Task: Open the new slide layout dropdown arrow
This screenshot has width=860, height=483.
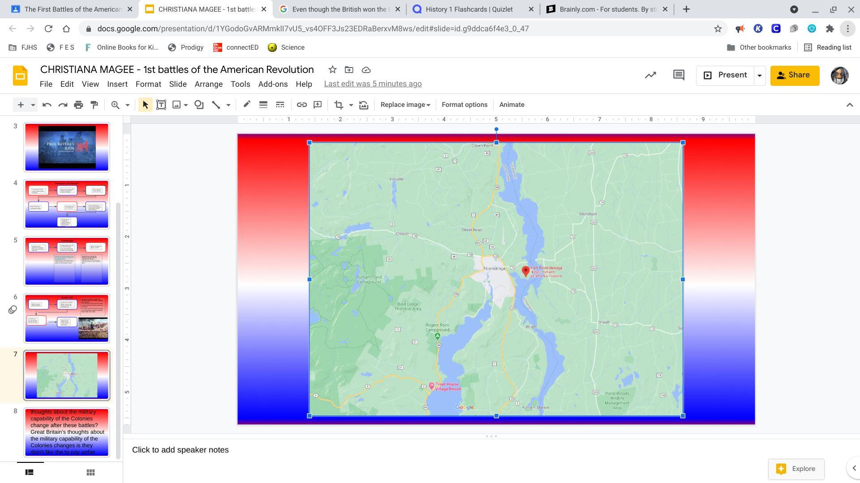Action: 33,105
